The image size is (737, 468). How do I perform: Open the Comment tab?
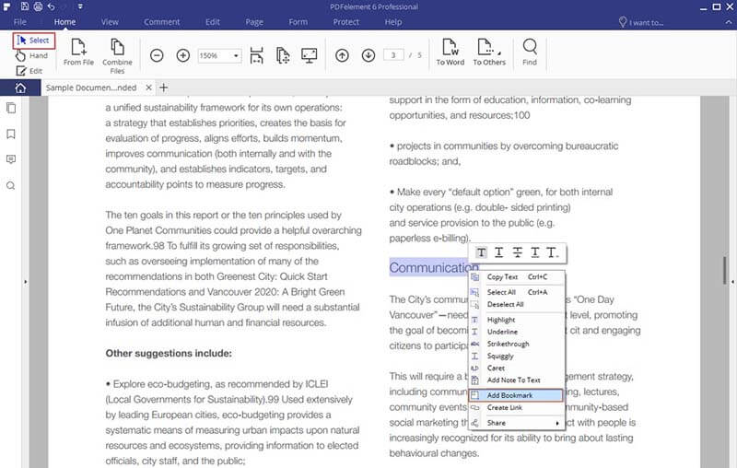tap(162, 22)
